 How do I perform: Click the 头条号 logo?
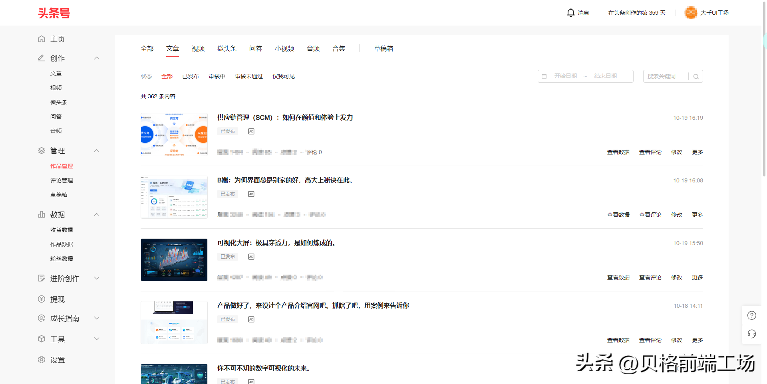tap(54, 13)
